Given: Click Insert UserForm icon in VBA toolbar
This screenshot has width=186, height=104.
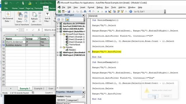Looking at the screenshot, I should pyautogui.click(x=63, y=12).
